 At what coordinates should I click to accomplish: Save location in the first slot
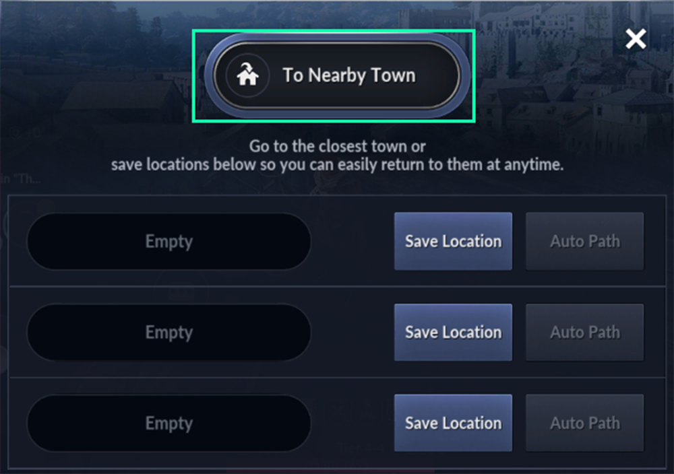tap(453, 241)
